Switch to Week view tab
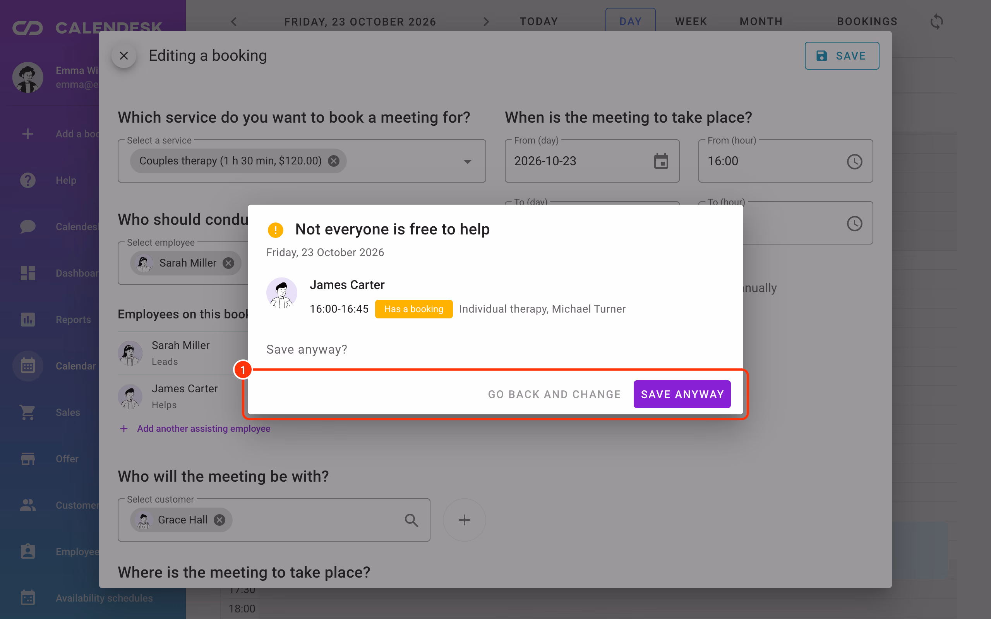Screen dimensions: 991x619 [x=691, y=22]
